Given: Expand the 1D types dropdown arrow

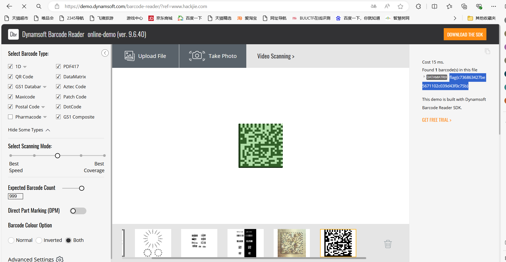Looking at the screenshot, I should click(25, 67).
